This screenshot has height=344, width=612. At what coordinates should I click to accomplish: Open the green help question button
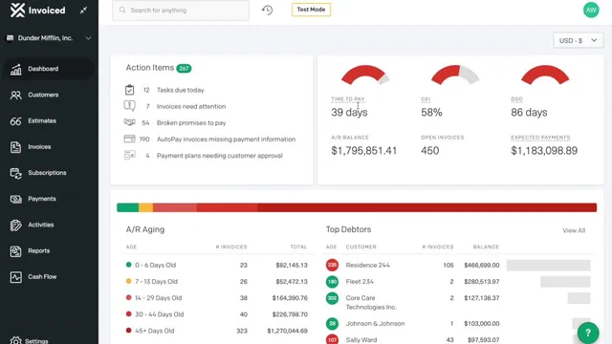click(588, 333)
